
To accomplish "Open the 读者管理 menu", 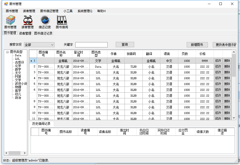I will (29, 11).
